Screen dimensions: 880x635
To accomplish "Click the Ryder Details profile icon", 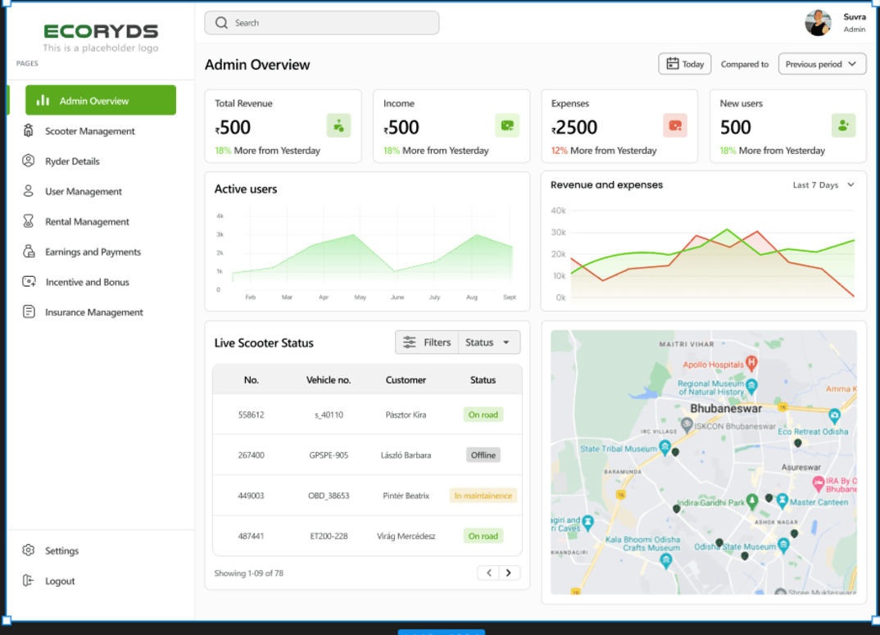I will tap(29, 161).
